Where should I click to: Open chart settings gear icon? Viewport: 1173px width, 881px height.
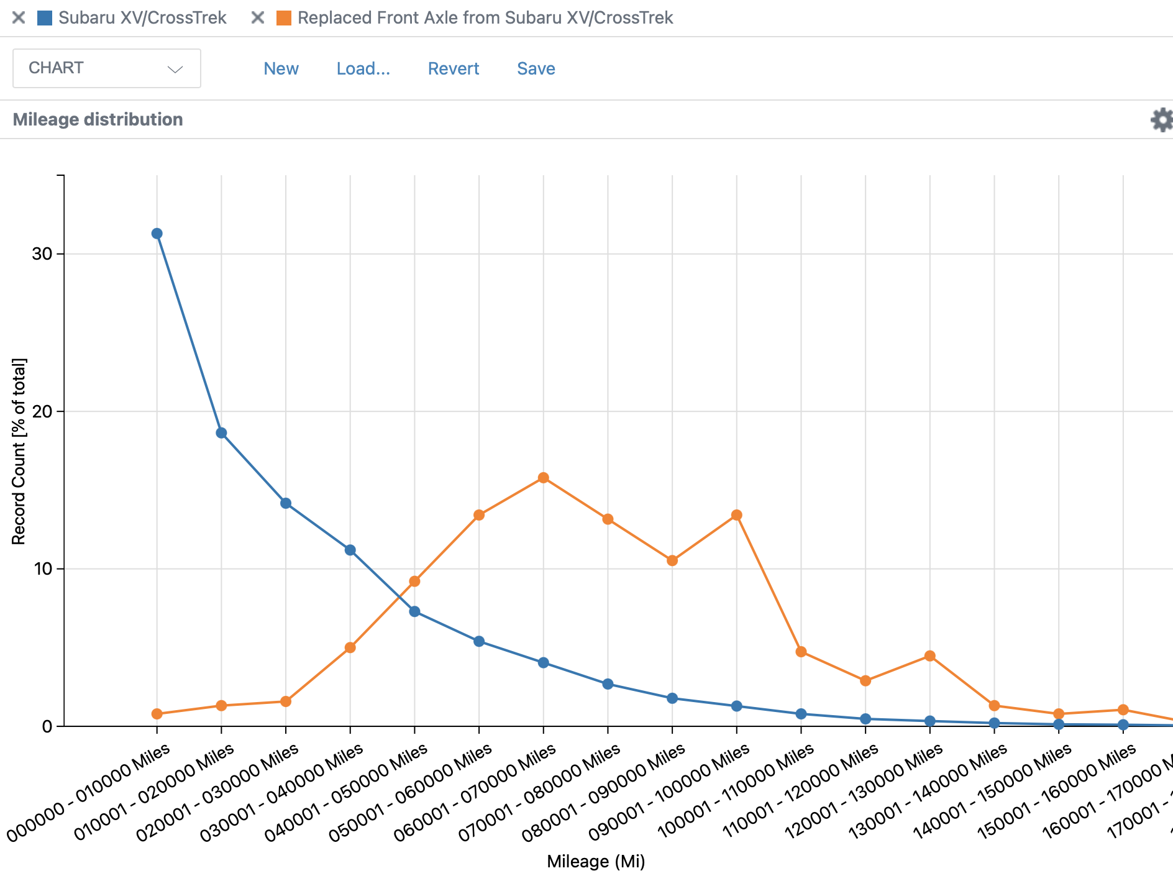click(1162, 119)
